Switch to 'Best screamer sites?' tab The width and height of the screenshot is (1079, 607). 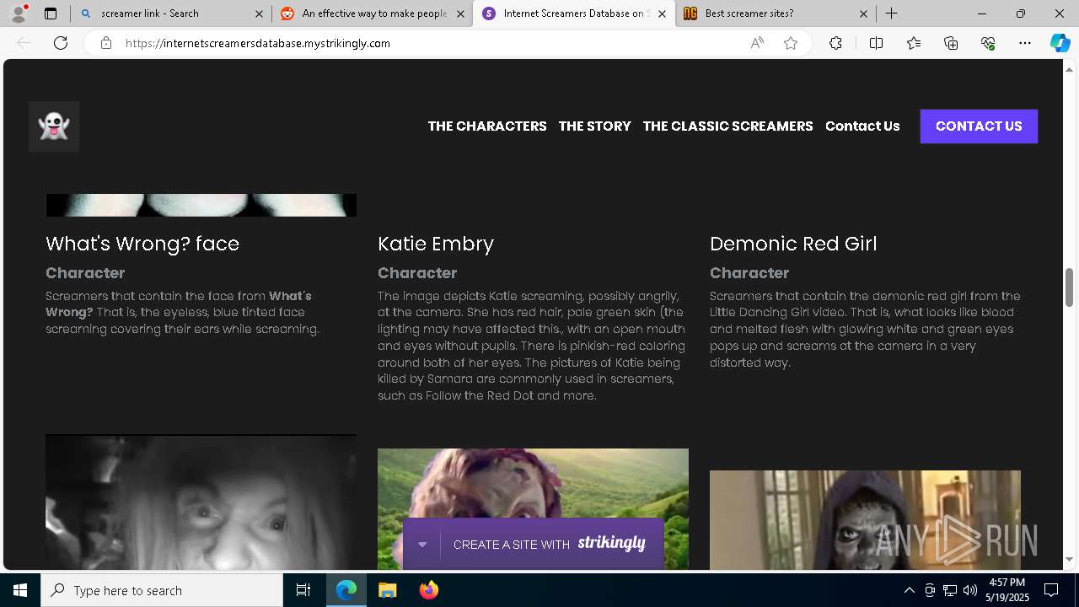(x=776, y=13)
